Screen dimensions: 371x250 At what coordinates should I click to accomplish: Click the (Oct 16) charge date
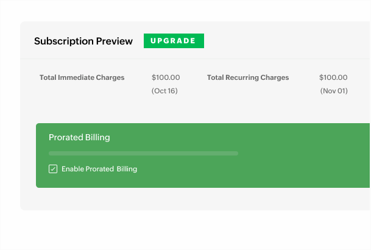(166, 91)
